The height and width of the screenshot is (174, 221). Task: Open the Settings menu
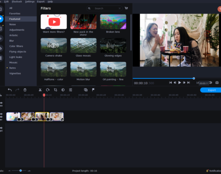(30, 1)
